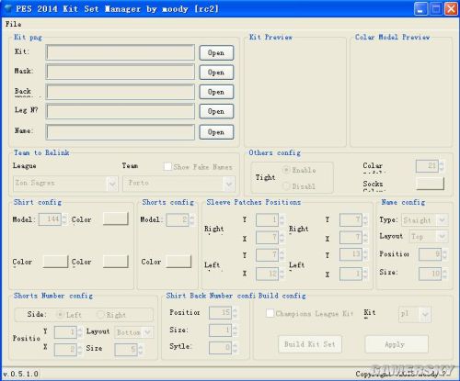Toggle Show Fake Names checkbox

167,167
